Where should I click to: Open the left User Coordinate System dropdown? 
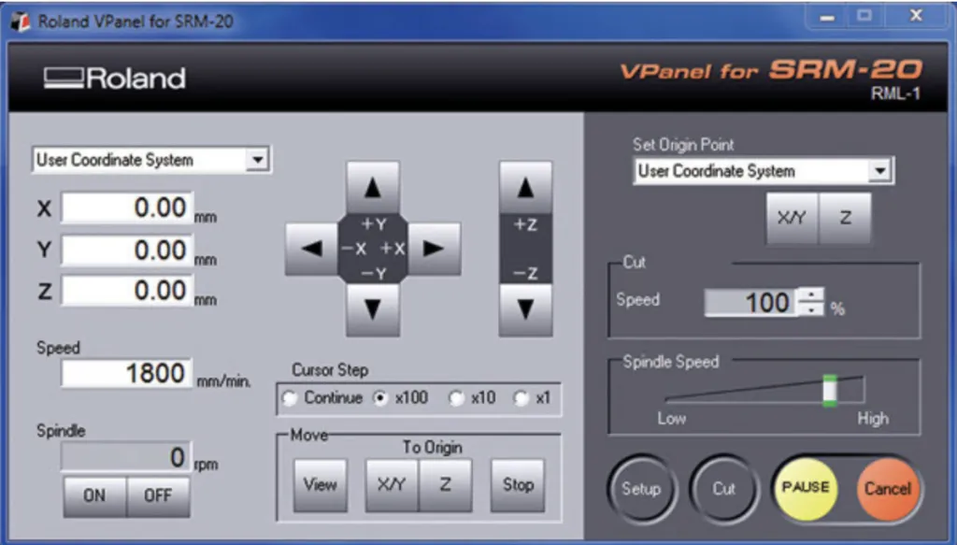click(x=256, y=160)
